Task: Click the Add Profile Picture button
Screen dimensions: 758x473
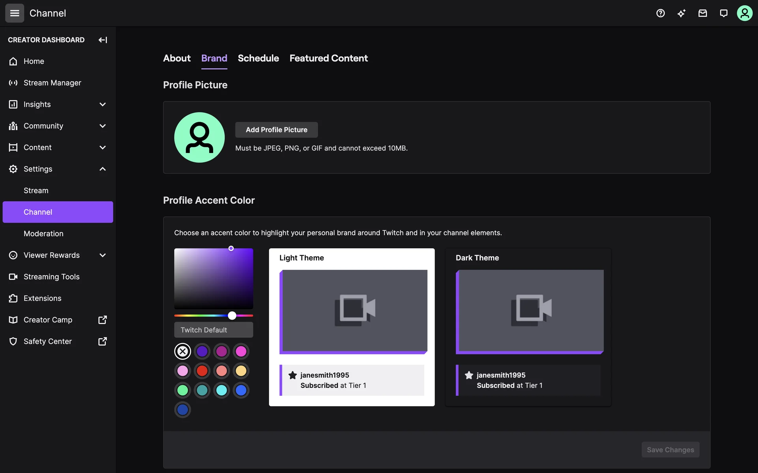Action: click(276, 130)
